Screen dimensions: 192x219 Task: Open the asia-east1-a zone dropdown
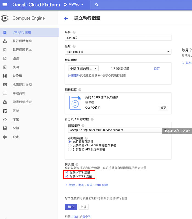(118, 52)
